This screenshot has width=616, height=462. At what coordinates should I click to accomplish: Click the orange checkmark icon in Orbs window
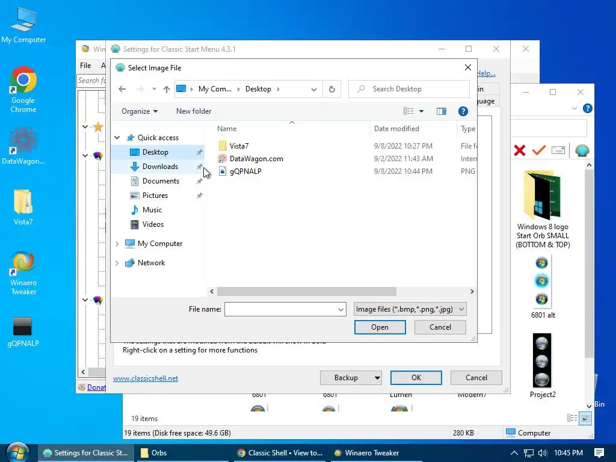point(538,150)
